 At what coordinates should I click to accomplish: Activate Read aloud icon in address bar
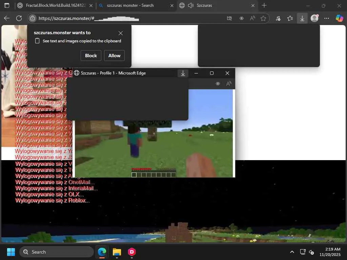252,18
